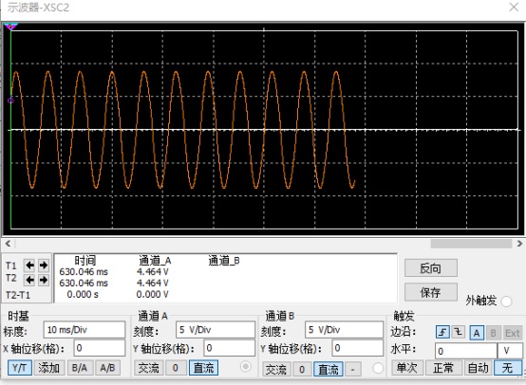Toggle Channel B color radio circle
The image size is (526, 385).
click(378, 368)
